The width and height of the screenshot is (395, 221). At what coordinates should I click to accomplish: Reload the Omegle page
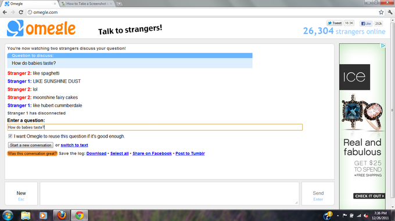click(x=21, y=12)
